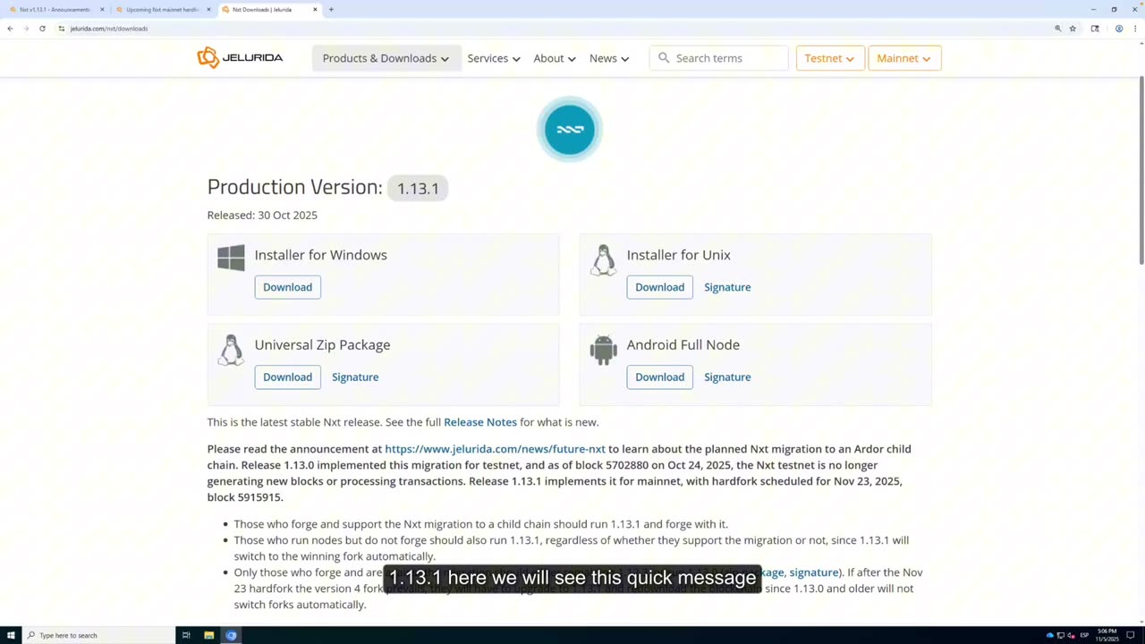Open a new browser tab with the plus icon
This screenshot has width=1145, height=644.
click(331, 10)
